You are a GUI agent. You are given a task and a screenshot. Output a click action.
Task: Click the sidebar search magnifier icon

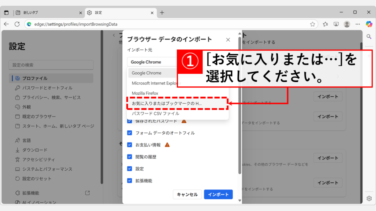click(369, 37)
